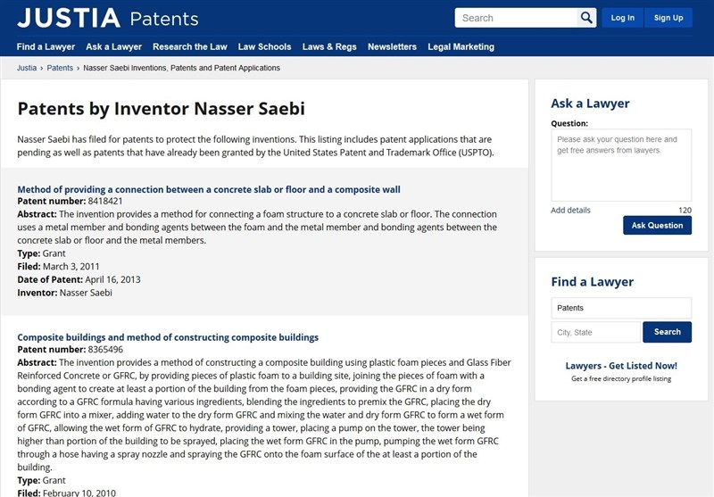714x497 pixels.
Task: Open Law Schools navigation item
Action: (264, 46)
